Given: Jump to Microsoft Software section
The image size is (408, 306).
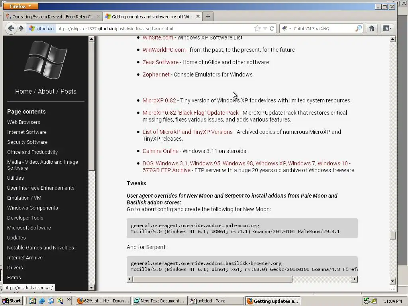Looking at the screenshot, I should pos(29,228).
